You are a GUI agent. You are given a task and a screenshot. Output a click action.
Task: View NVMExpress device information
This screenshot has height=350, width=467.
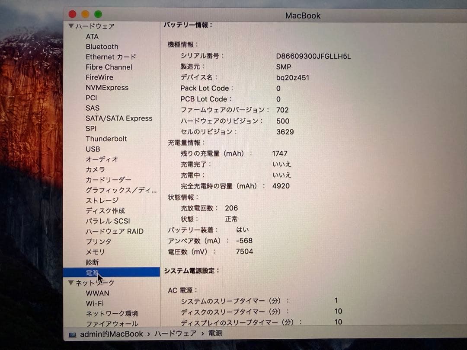point(106,88)
